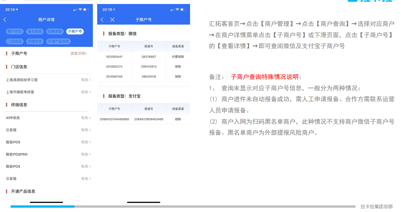Click Wi-Fi icon on 子商户号 phone screen
This screenshot has height=212, width=406.
(177, 10)
